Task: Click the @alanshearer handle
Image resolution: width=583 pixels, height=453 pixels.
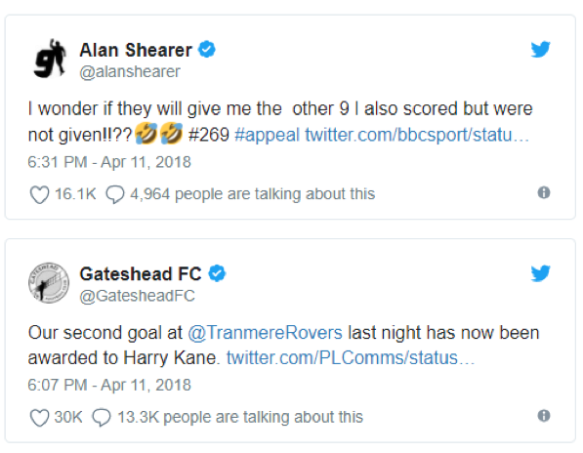Action: coord(130,71)
